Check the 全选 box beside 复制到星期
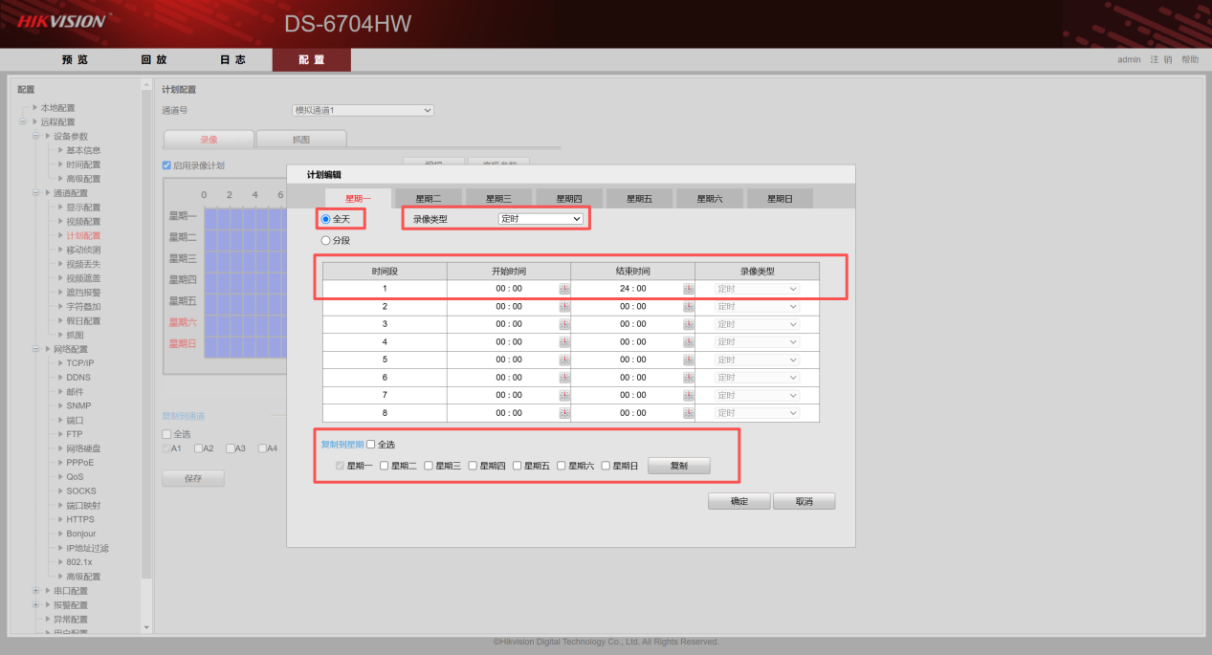Screen dimensions: 1212x655 point(371,445)
